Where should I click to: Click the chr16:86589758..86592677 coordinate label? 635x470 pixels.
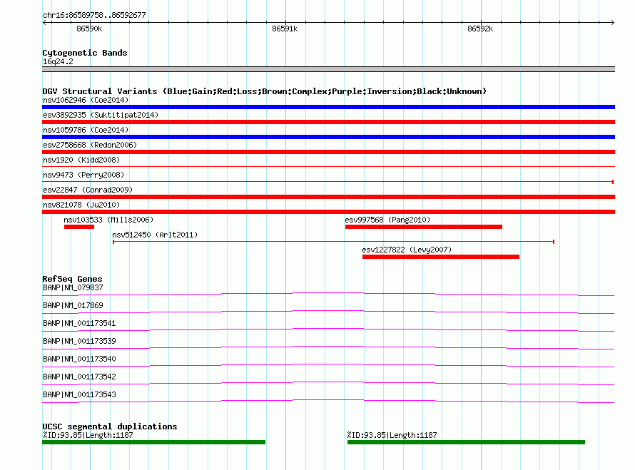click(94, 15)
